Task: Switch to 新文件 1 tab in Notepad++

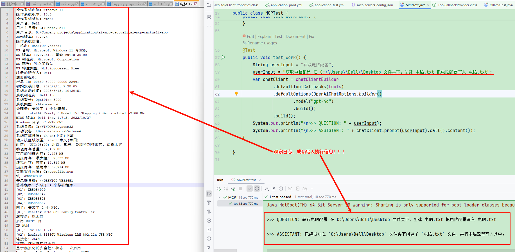Action: [13, 4]
